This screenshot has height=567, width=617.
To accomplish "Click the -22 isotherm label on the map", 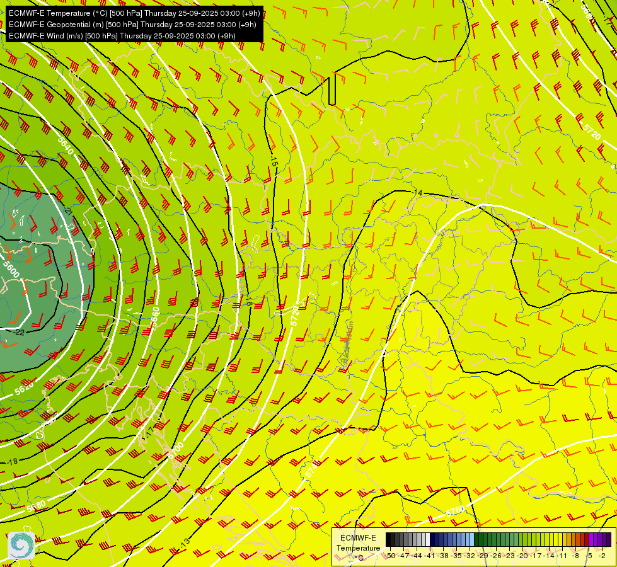I will [18, 332].
